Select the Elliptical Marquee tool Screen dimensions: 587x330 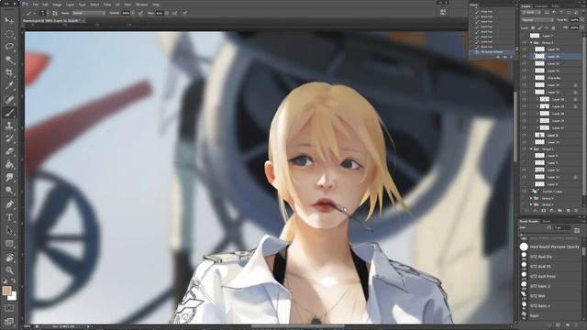tap(9, 34)
